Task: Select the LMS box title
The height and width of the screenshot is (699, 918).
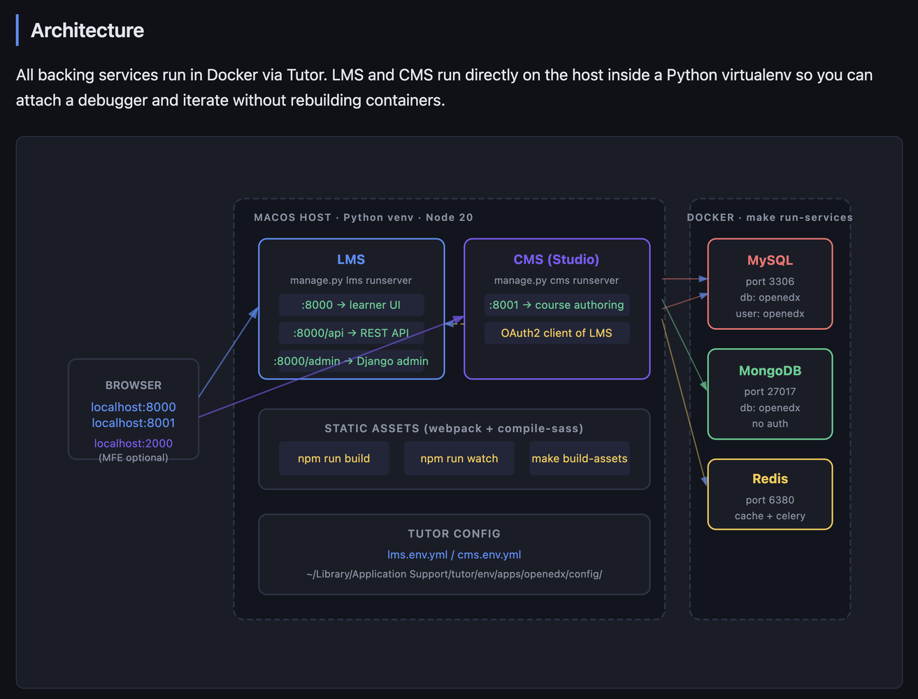Action: tap(351, 259)
